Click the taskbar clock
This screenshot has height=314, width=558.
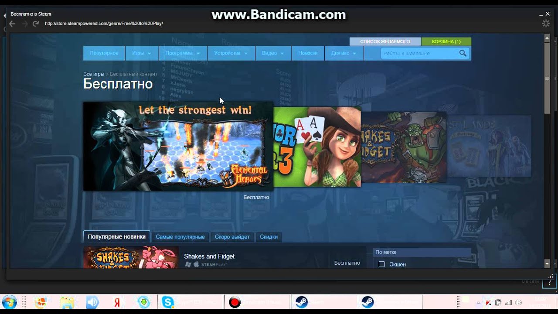tap(541, 302)
